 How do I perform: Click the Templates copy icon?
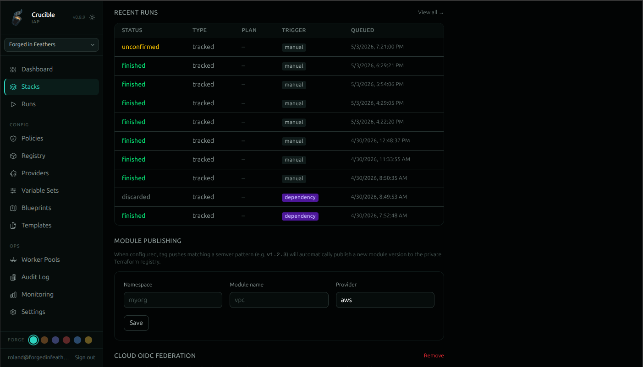click(x=13, y=225)
